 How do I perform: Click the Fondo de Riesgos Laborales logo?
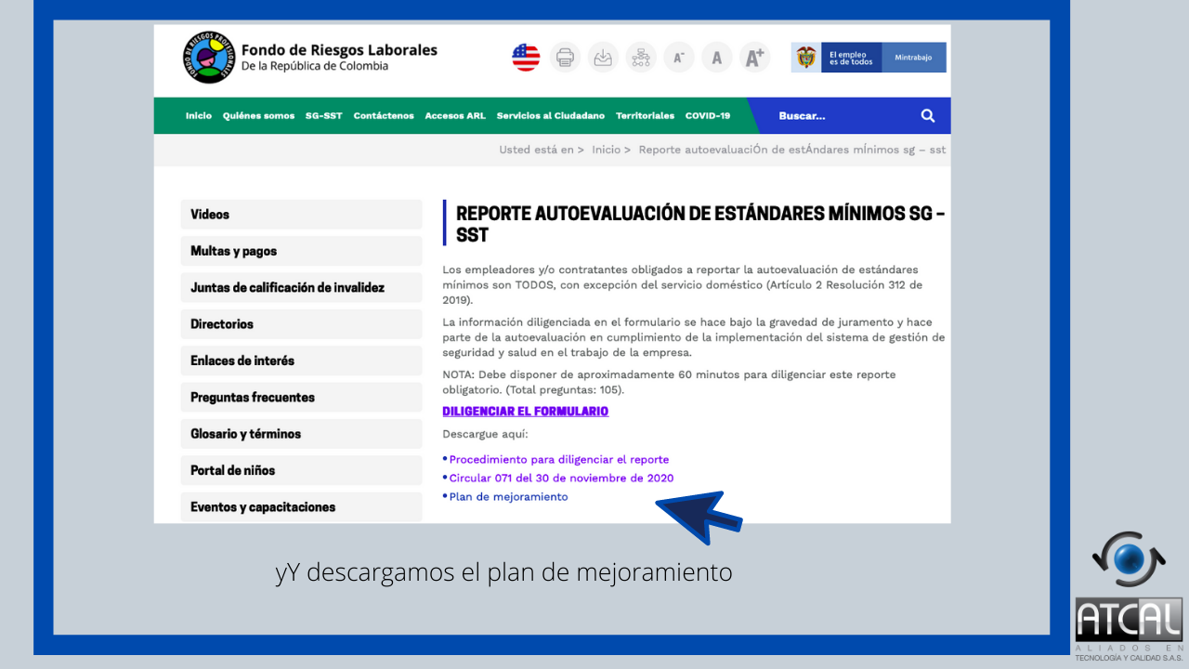(210, 58)
